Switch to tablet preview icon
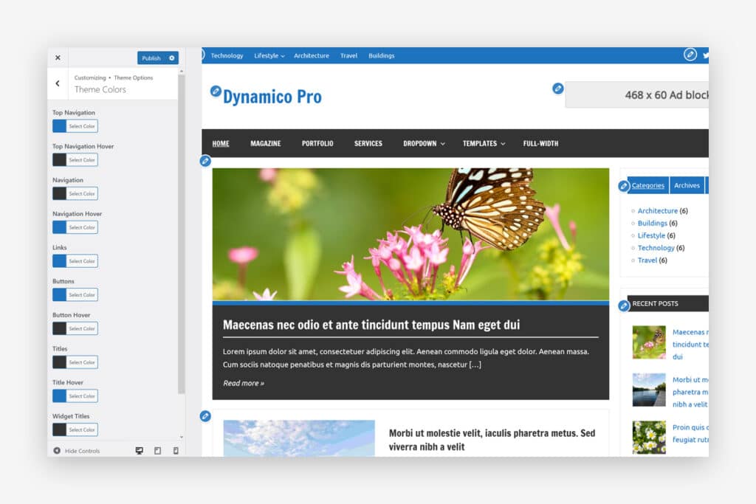The image size is (756, 504). (158, 451)
